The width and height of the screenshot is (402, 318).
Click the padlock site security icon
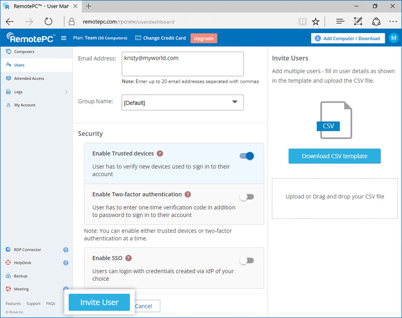[72, 22]
